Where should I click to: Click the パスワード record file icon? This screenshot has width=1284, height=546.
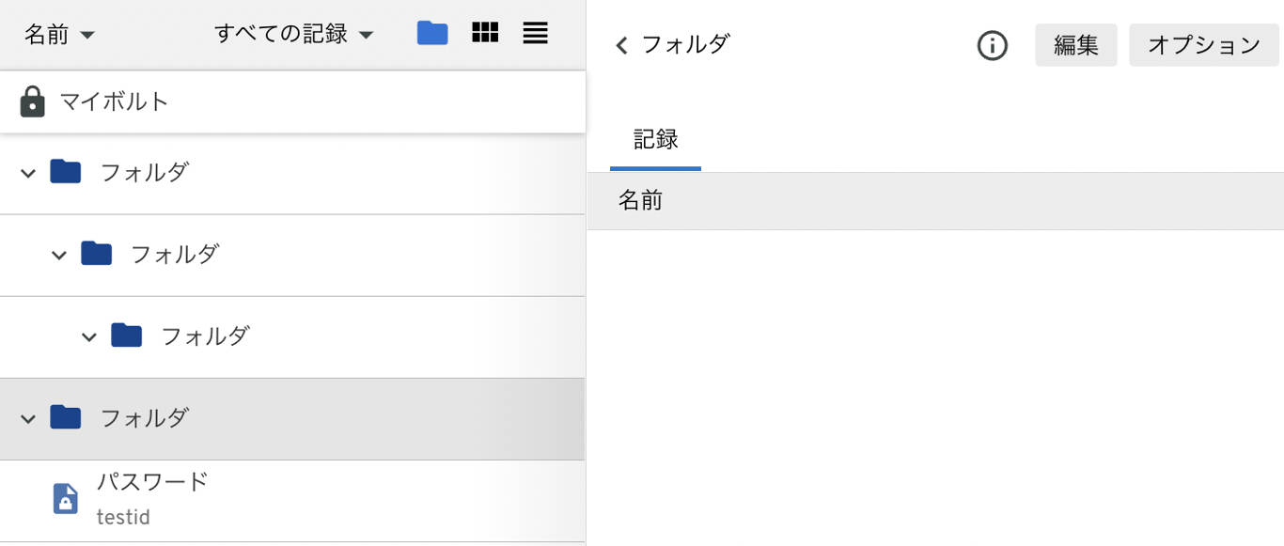click(x=65, y=499)
